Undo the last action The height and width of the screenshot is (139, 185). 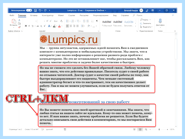click(40, 10)
